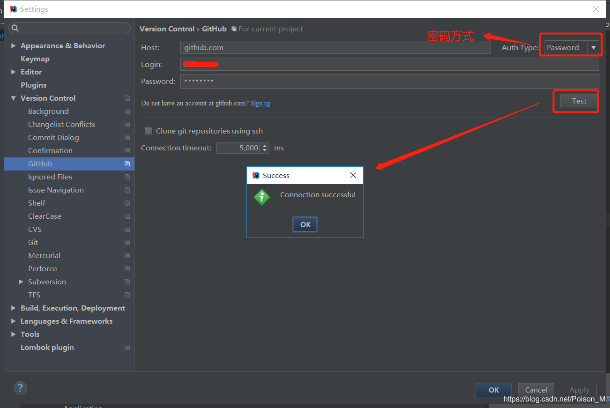
Task: Open CVS settings page
Action: tap(35, 230)
